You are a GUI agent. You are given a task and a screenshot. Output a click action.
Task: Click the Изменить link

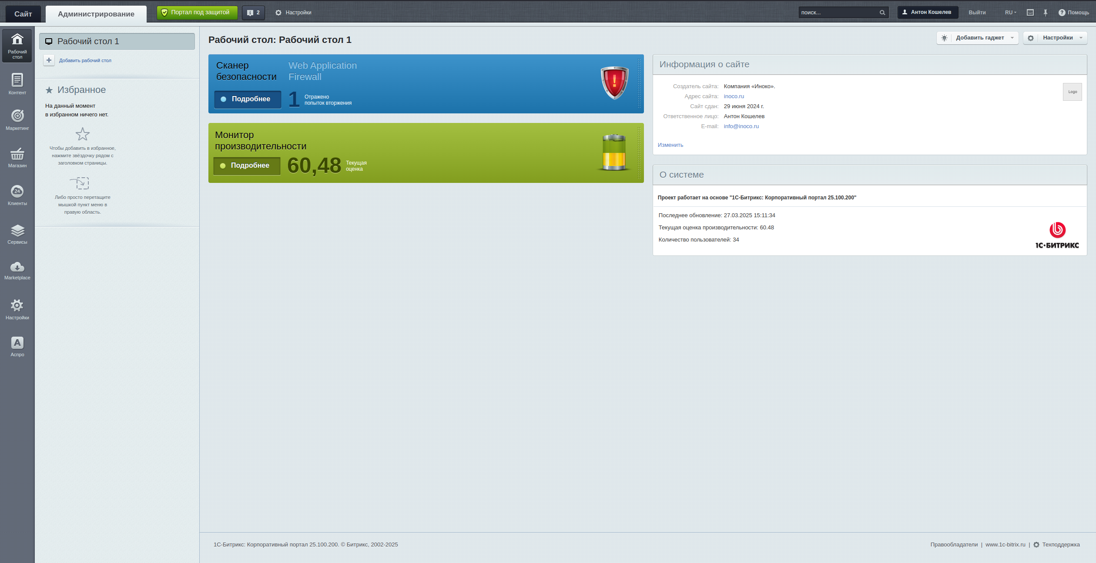pyautogui.click(x=670, y=145)
